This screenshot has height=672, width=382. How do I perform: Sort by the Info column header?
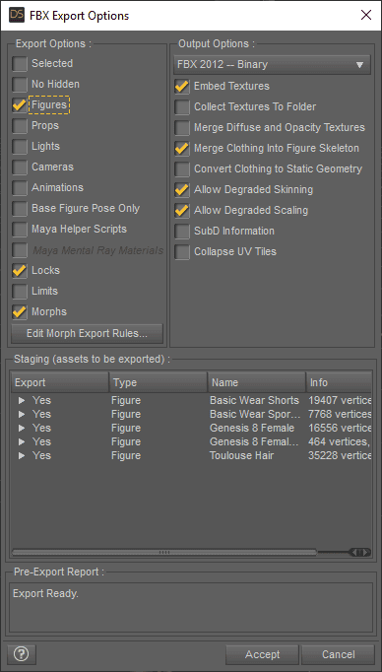[x=339, y=382]
